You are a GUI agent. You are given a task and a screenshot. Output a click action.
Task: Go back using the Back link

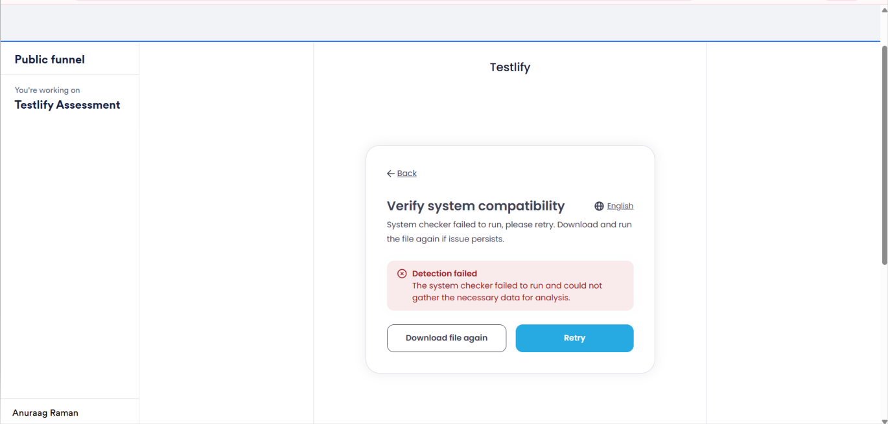(x=407, y=173)
